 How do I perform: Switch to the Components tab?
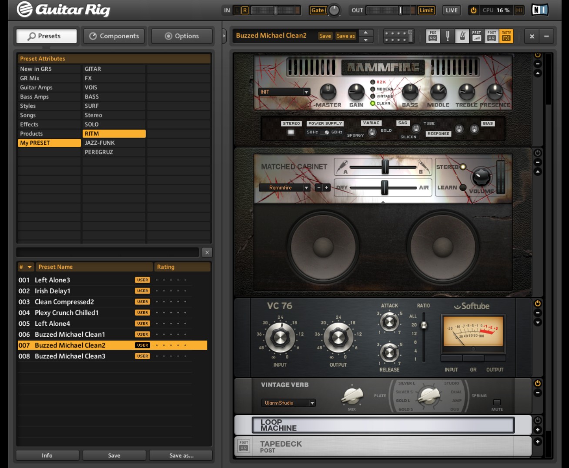pos(114,36)
